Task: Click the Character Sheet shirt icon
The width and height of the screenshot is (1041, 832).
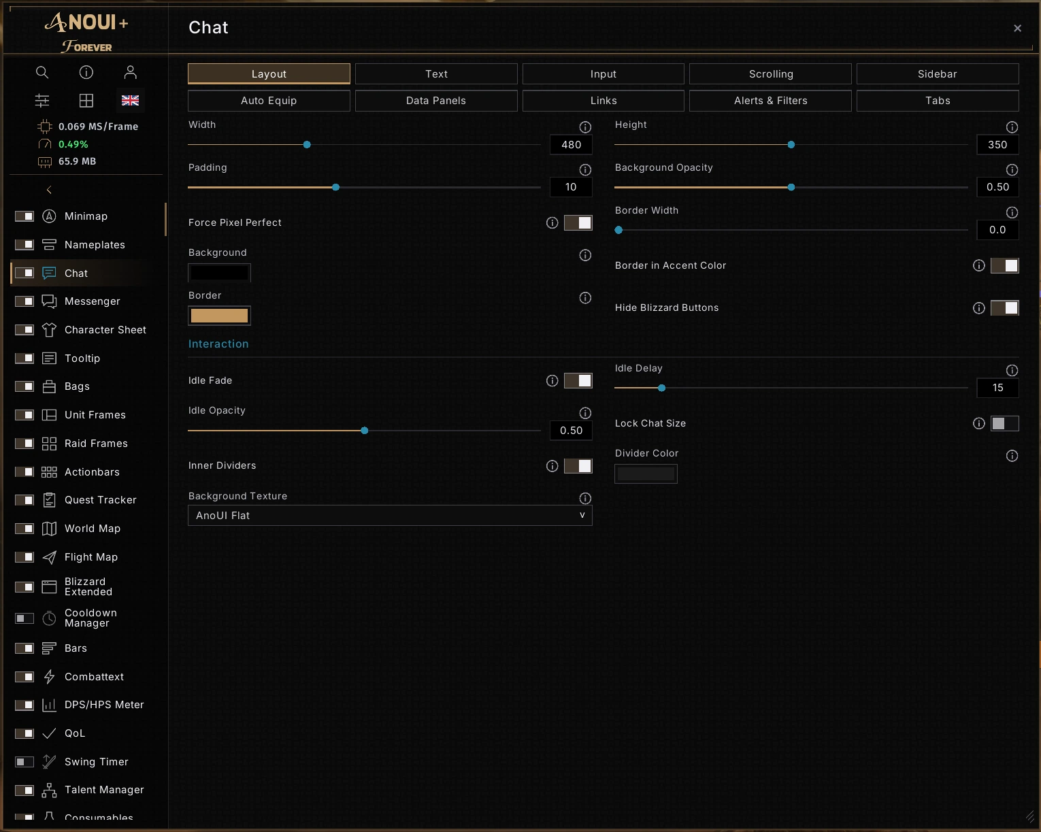Action: pos(49,330)
